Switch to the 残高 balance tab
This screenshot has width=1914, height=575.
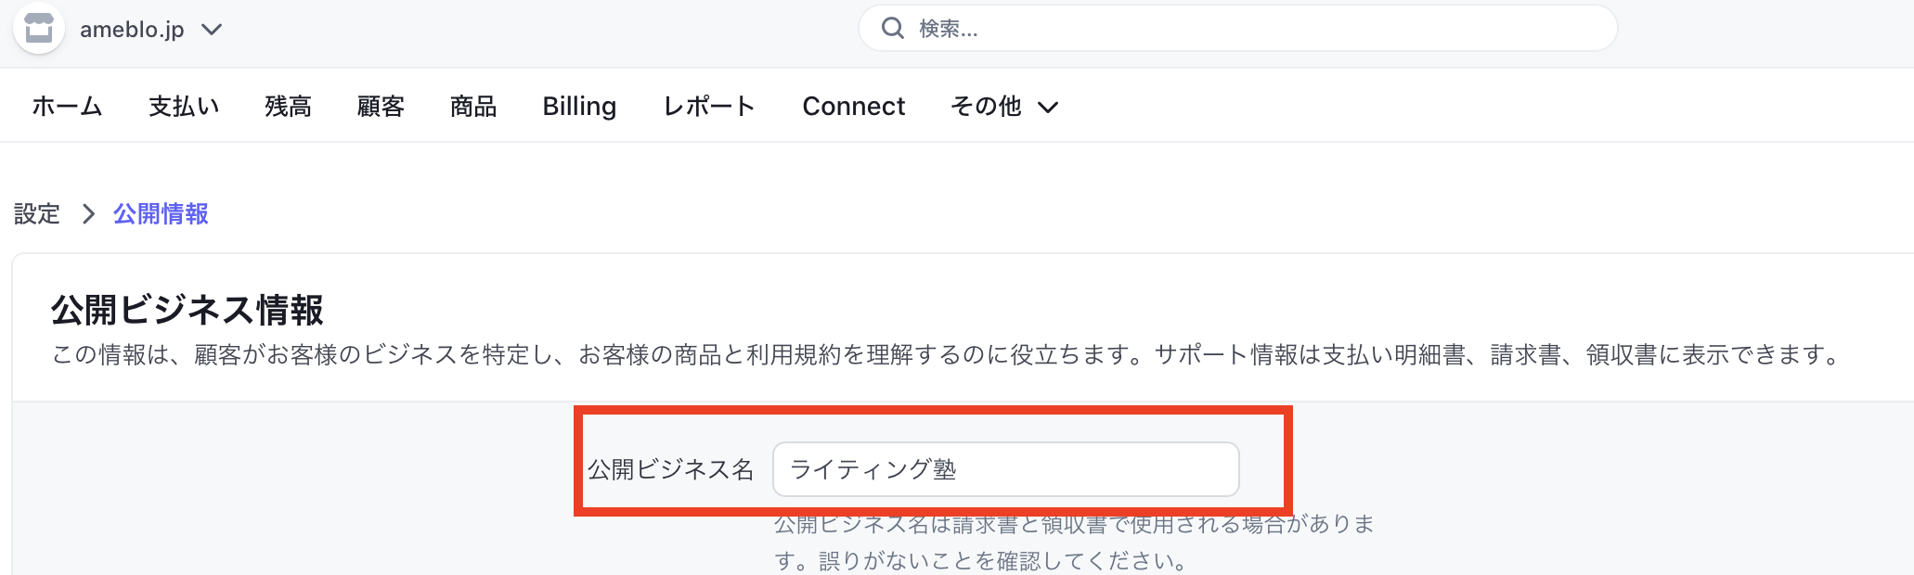pyautogui.click(x=288, y=107)
